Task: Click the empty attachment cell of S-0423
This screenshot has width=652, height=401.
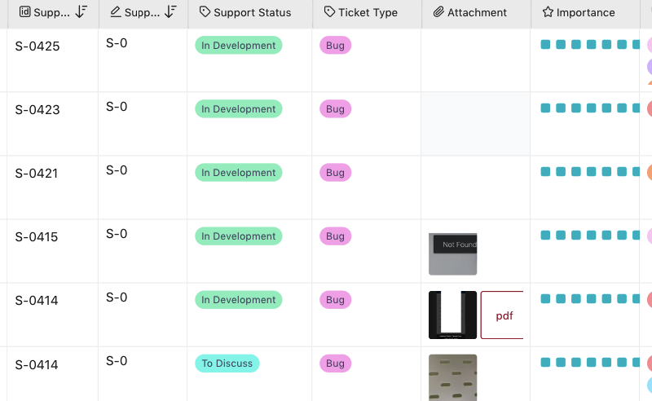Action: (475, 123)
